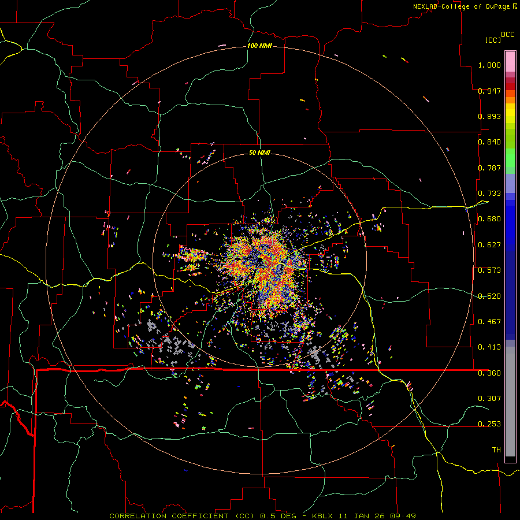Image resolution: width=520 pixels, height=520 pixels.
Task: Click the 0.893 scale value
Action: point(489,116)
